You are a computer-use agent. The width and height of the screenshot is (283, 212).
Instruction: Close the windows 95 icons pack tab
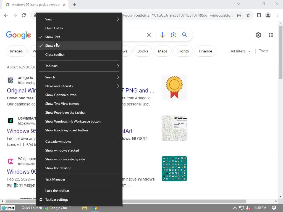64,5
